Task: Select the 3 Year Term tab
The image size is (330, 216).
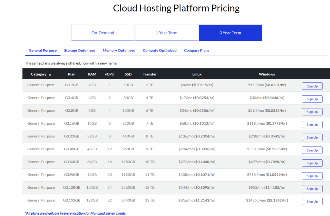Action: click(x=230, y=33)
